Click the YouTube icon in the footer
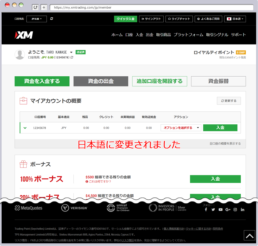Image resolution: width=258 pixels, height=246 pixels. pyautogui.click(x=220, y=210)
